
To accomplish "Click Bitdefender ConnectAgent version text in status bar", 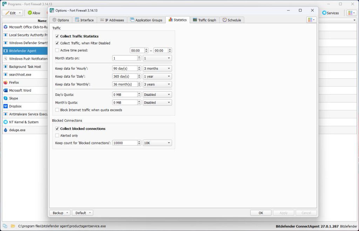I will click(307, 226).
